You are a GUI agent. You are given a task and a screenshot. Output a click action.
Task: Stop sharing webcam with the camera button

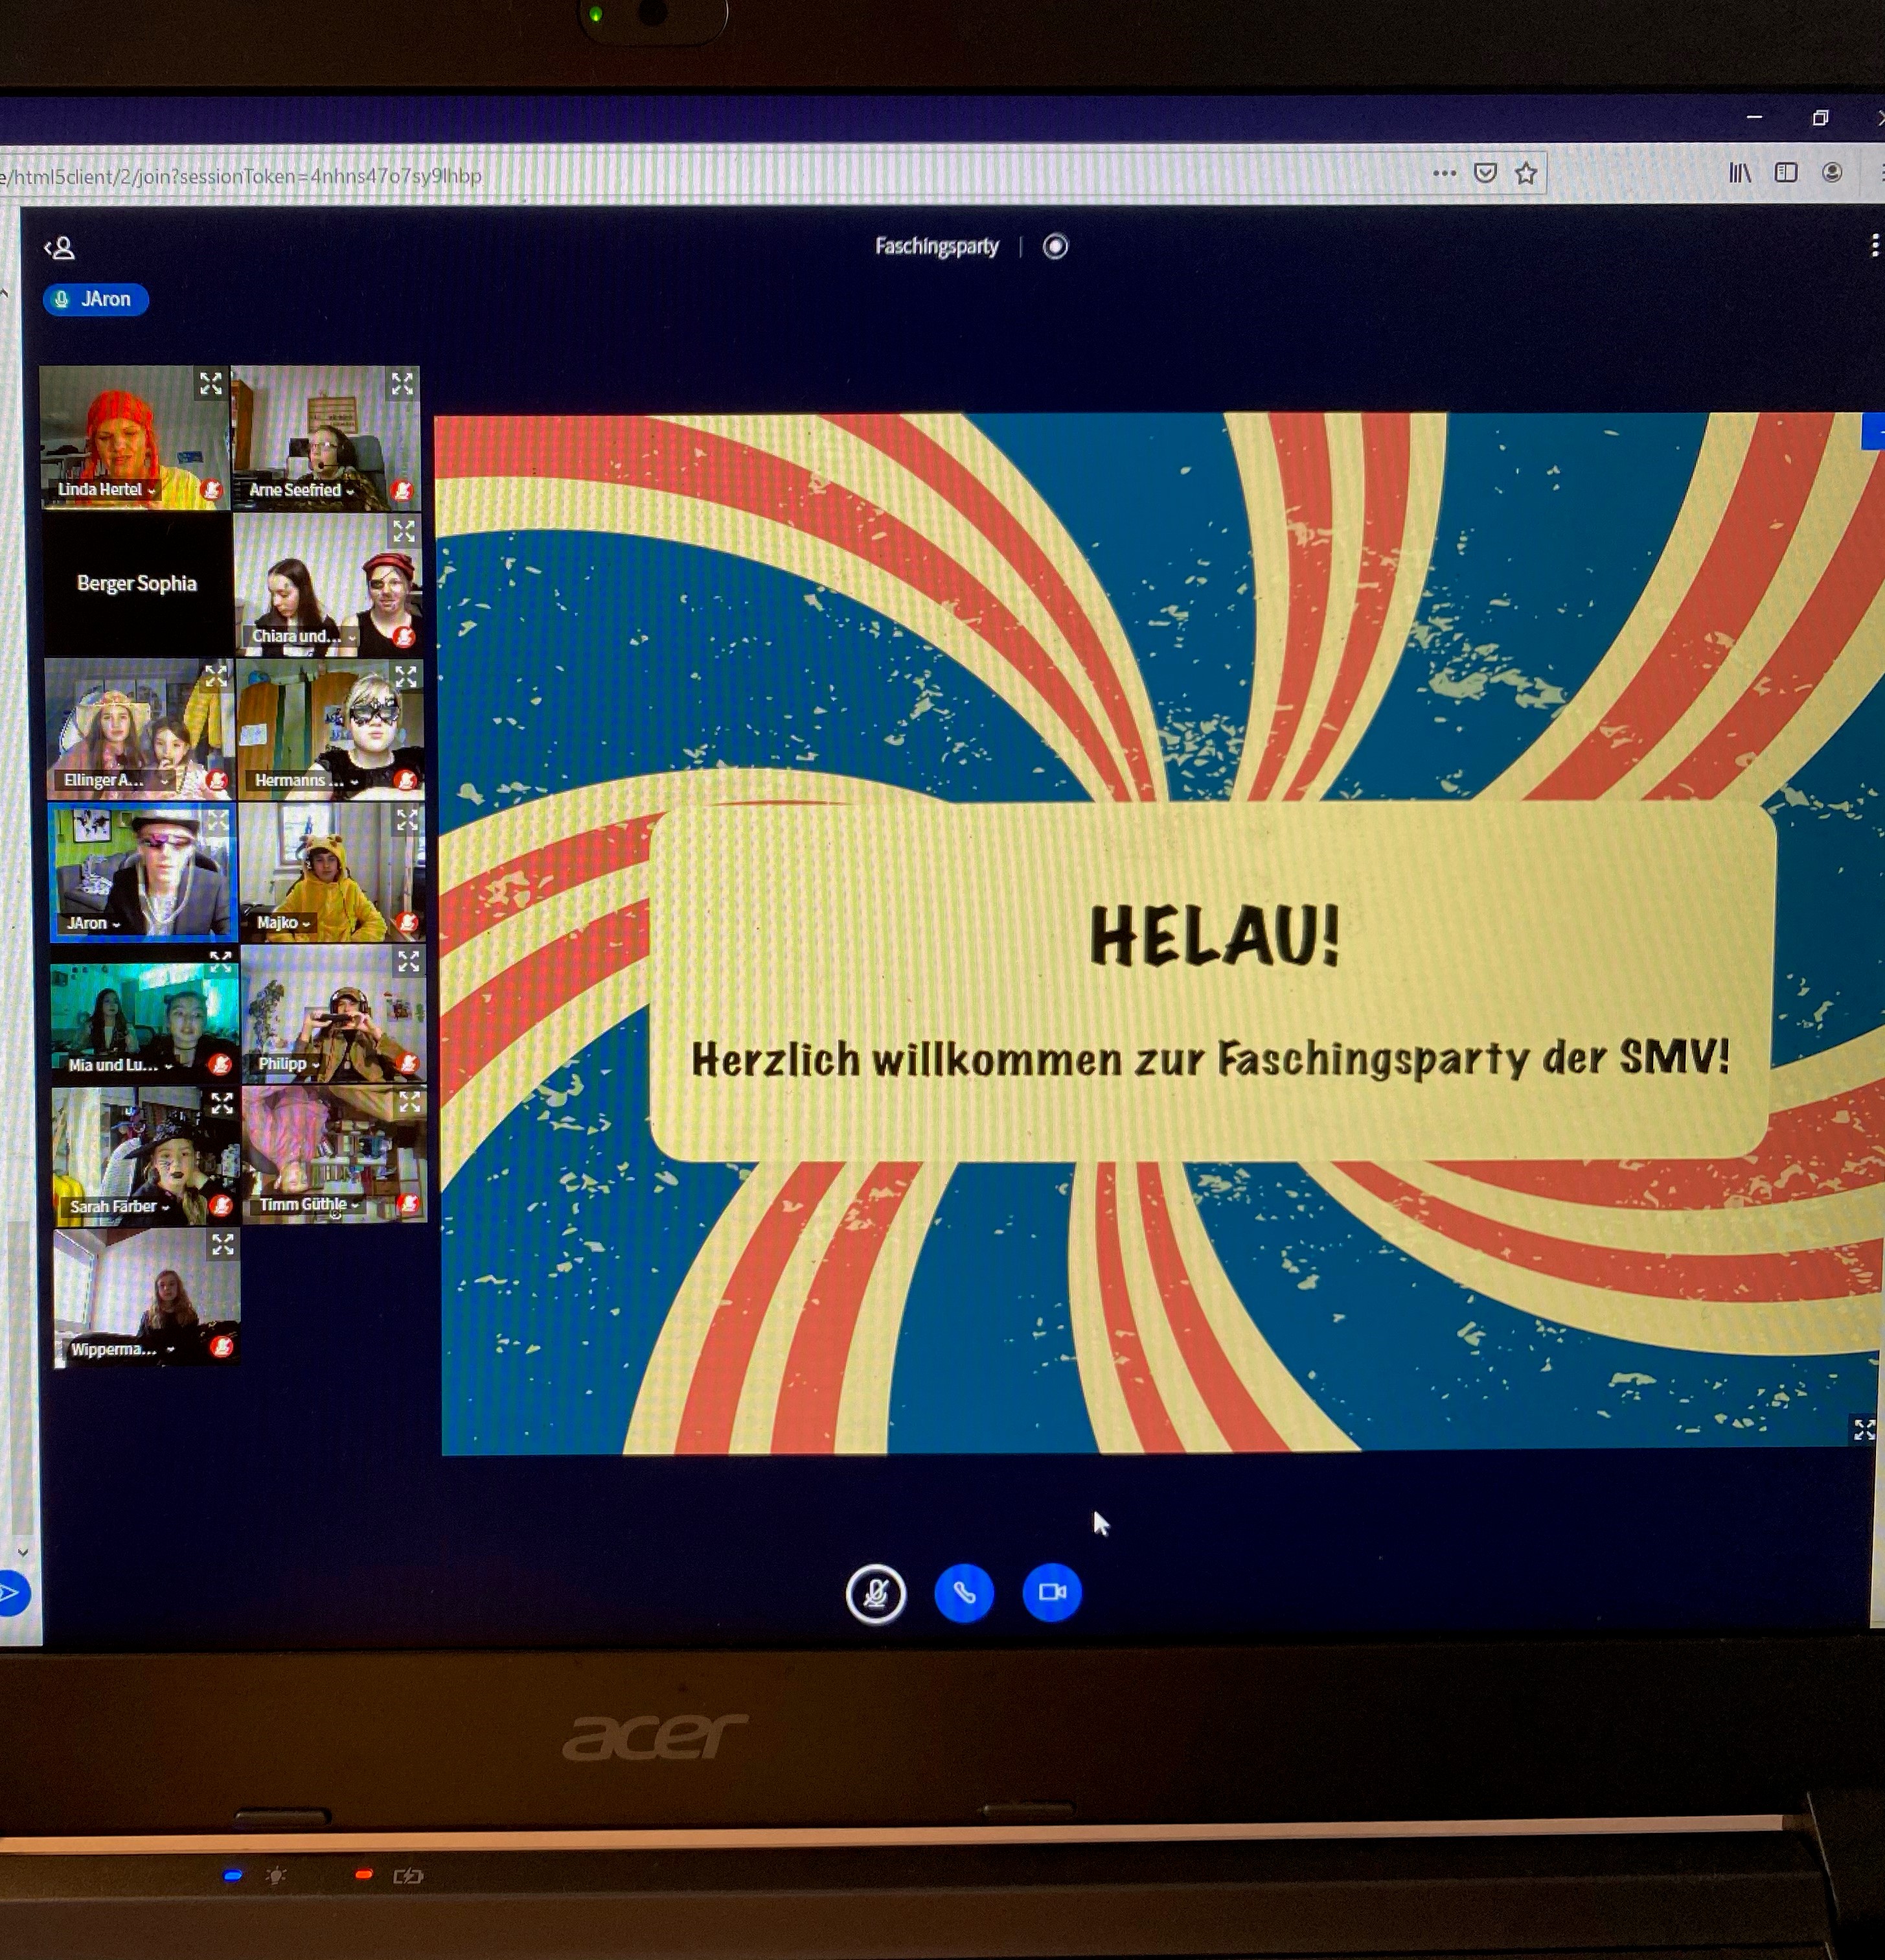[x=1051, y=1591]
